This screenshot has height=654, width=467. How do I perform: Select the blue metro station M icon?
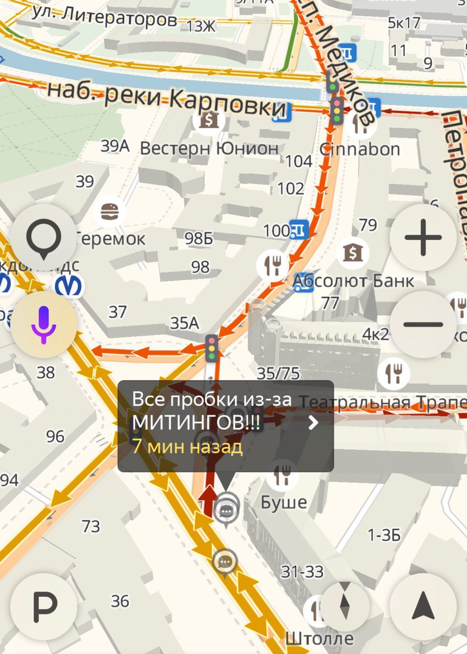coord(69,286)
